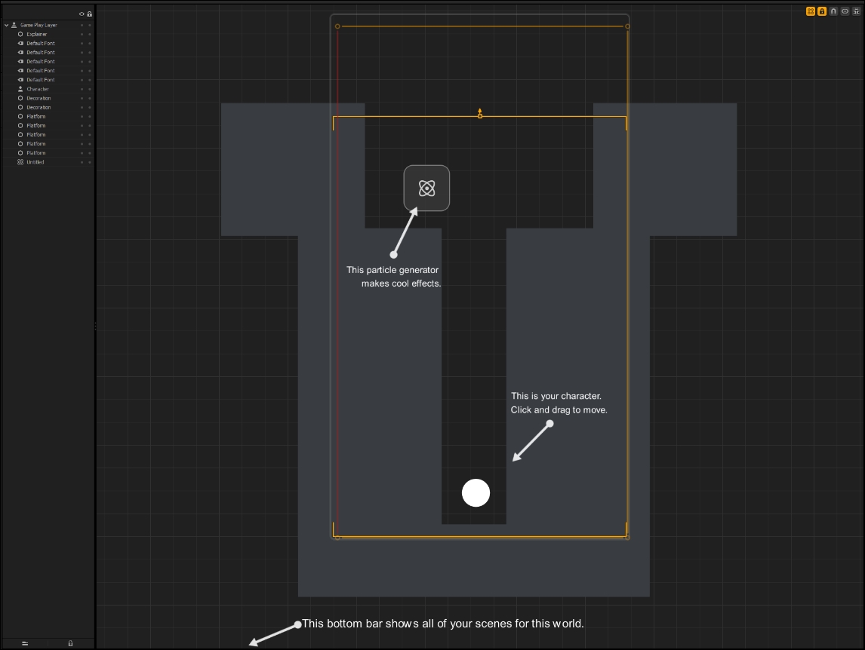
Task: Click the layers list icon in the bottom-left bar
Action: click(x=24, y=643)
